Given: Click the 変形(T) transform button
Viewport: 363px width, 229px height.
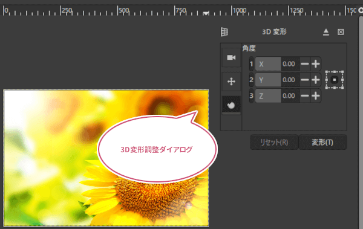Looking at the screenshot, I should click(x=322, y=142).
